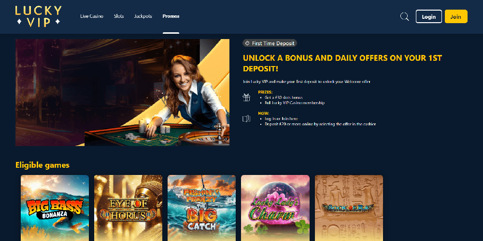Image resolution: width=483 pixels, height=241 pixels.
Task: Click the Unlock a Bonus headline
Action: click(342, 63)
